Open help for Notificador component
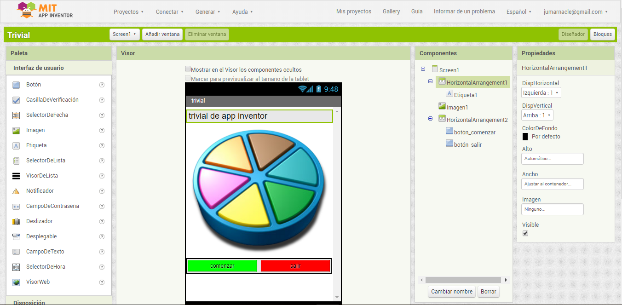The width and height of the screenshot is (622, 305). [102, 191]
